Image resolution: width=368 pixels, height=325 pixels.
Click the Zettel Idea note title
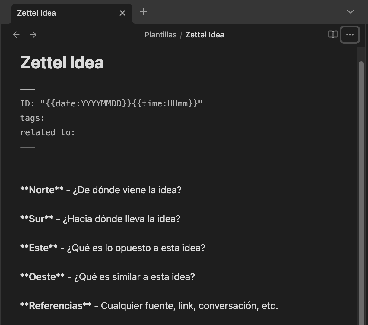coord(62,63)
